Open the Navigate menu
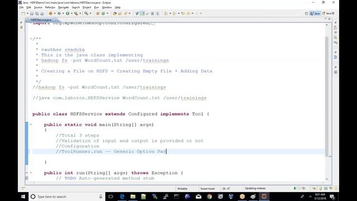The height and width of the screenshot is (201, 357). [63, 7]
